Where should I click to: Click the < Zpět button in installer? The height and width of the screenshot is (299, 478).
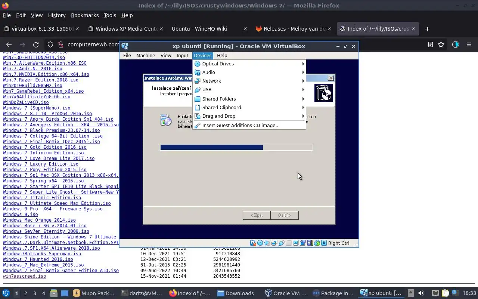pos(257,215)
